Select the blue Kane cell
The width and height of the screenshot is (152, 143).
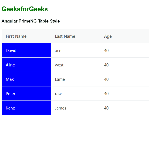26,108
